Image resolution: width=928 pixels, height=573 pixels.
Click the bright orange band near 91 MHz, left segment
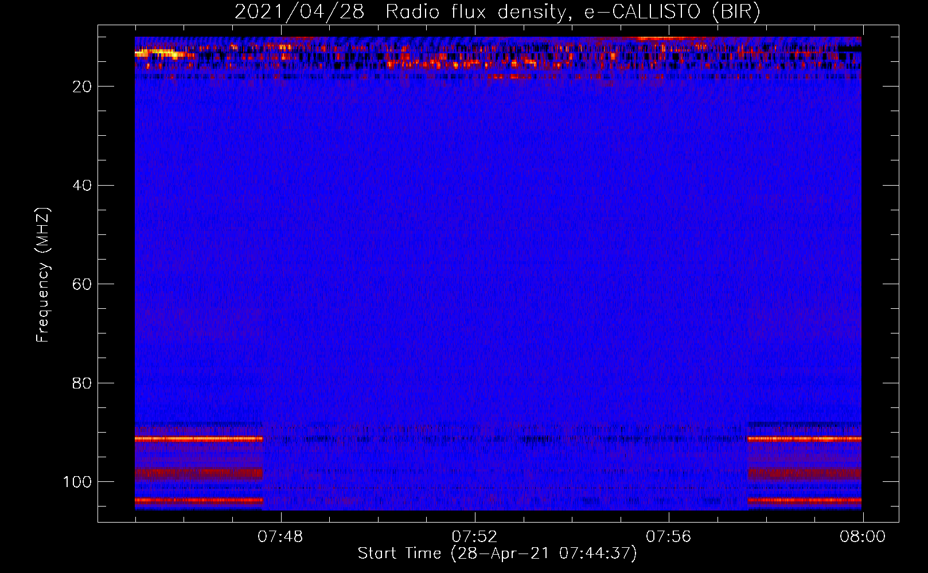tap(199, 439)
